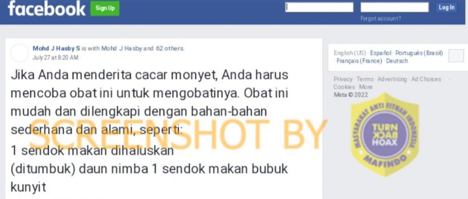Focus the password input field
This screenshot has width=468, height=199.
point(394,7)
